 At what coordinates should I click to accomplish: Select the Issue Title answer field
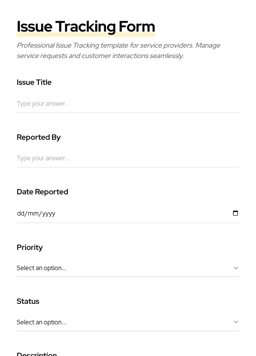point(128,103)
